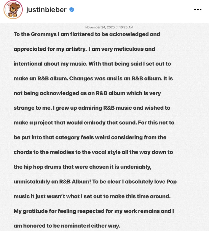
Task: Click the line starting "To the Grammys"
Action: 87,34
